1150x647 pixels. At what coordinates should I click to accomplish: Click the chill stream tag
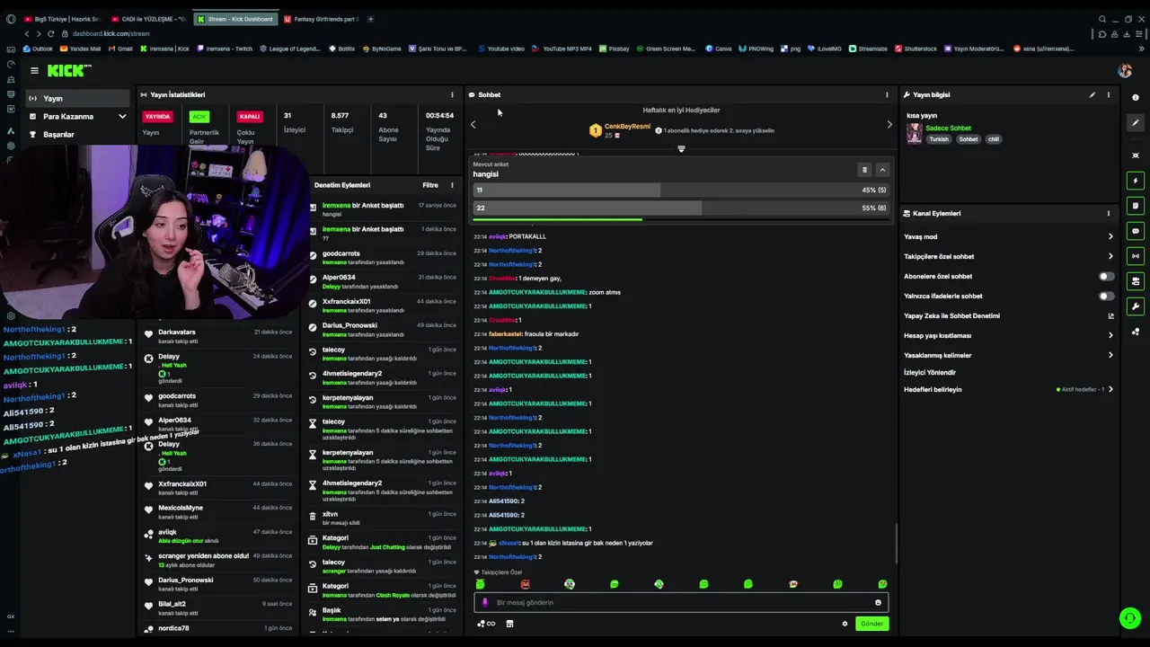pos(994,139)
